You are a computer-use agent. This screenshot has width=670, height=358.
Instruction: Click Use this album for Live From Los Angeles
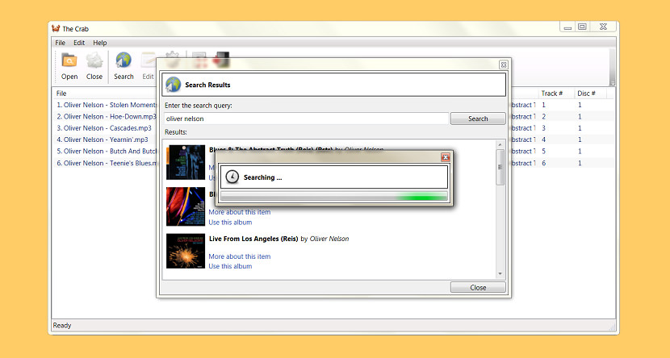(x=230, y=266)
